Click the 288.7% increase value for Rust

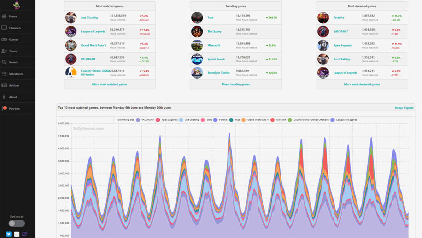point(271,18)
